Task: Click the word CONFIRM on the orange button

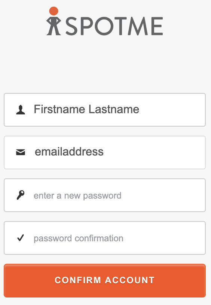Action: point(78,280)
